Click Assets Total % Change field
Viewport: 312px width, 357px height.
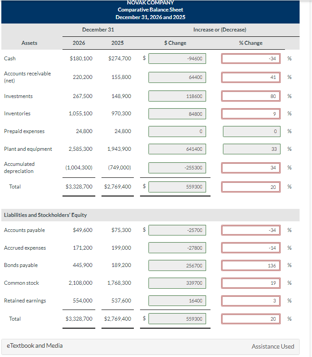[x=250, y=187]
